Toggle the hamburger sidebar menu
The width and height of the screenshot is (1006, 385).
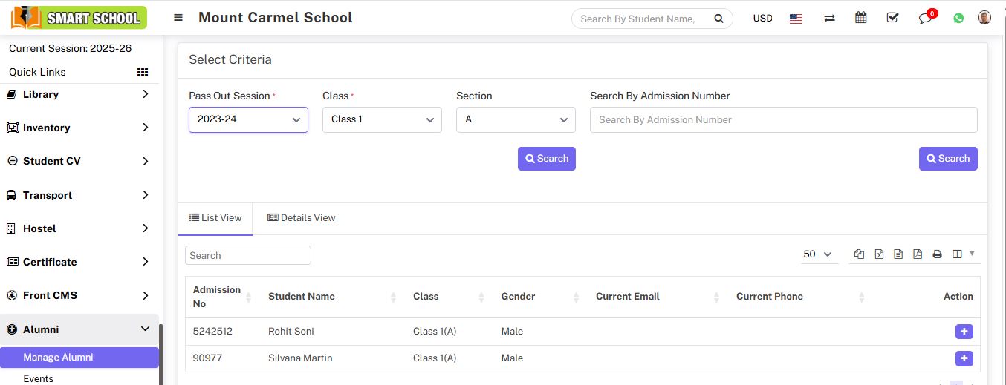point(178,18)
